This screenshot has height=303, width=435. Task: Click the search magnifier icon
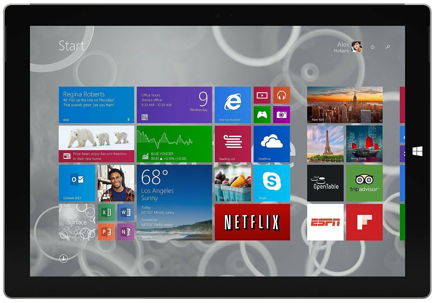(x=388, y=47)
